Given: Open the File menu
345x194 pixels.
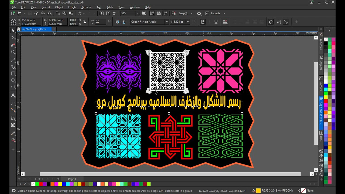Looking at the screenshot, I should tap(14, 7).
